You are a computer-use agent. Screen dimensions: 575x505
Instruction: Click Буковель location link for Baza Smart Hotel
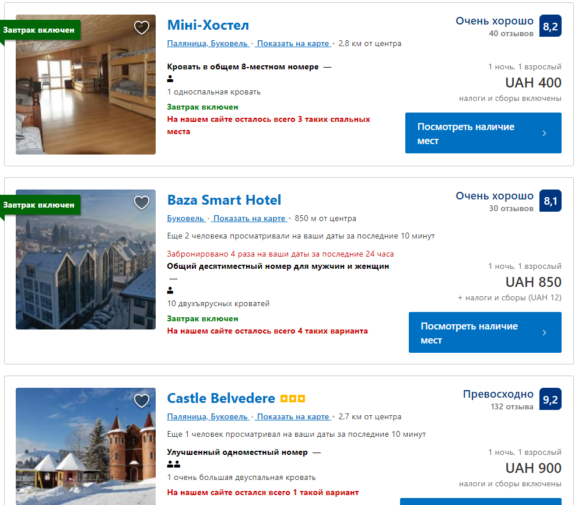[x=185, y=218]
